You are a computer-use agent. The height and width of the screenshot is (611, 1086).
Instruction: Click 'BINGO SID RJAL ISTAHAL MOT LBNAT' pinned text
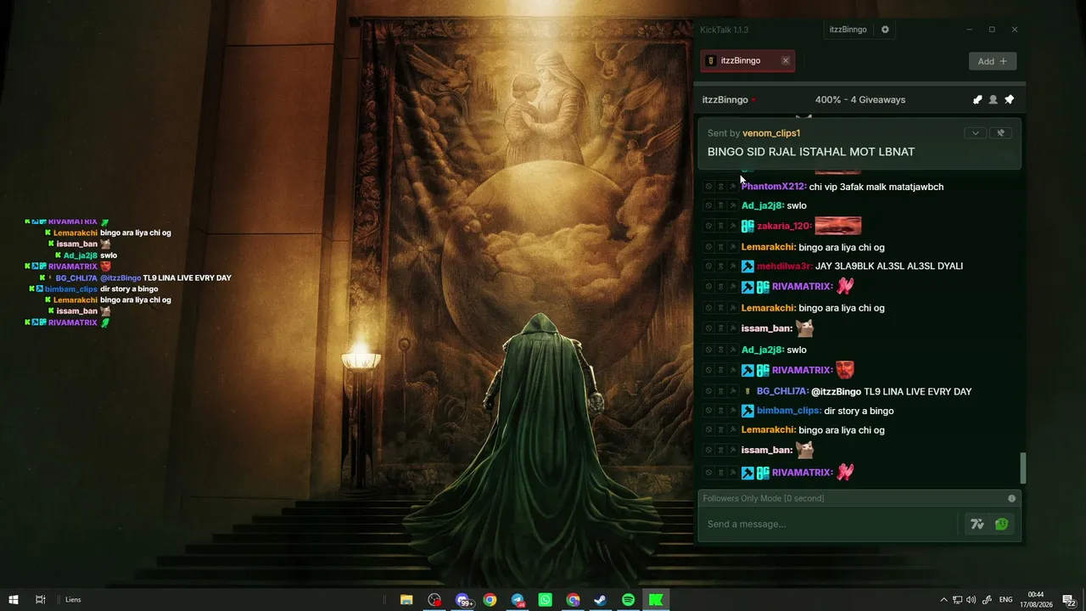[811, 152]
